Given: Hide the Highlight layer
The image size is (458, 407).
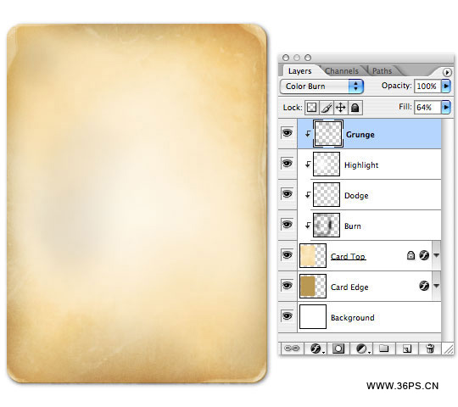Looking at the screenshot, I should [x=288, y=163].
